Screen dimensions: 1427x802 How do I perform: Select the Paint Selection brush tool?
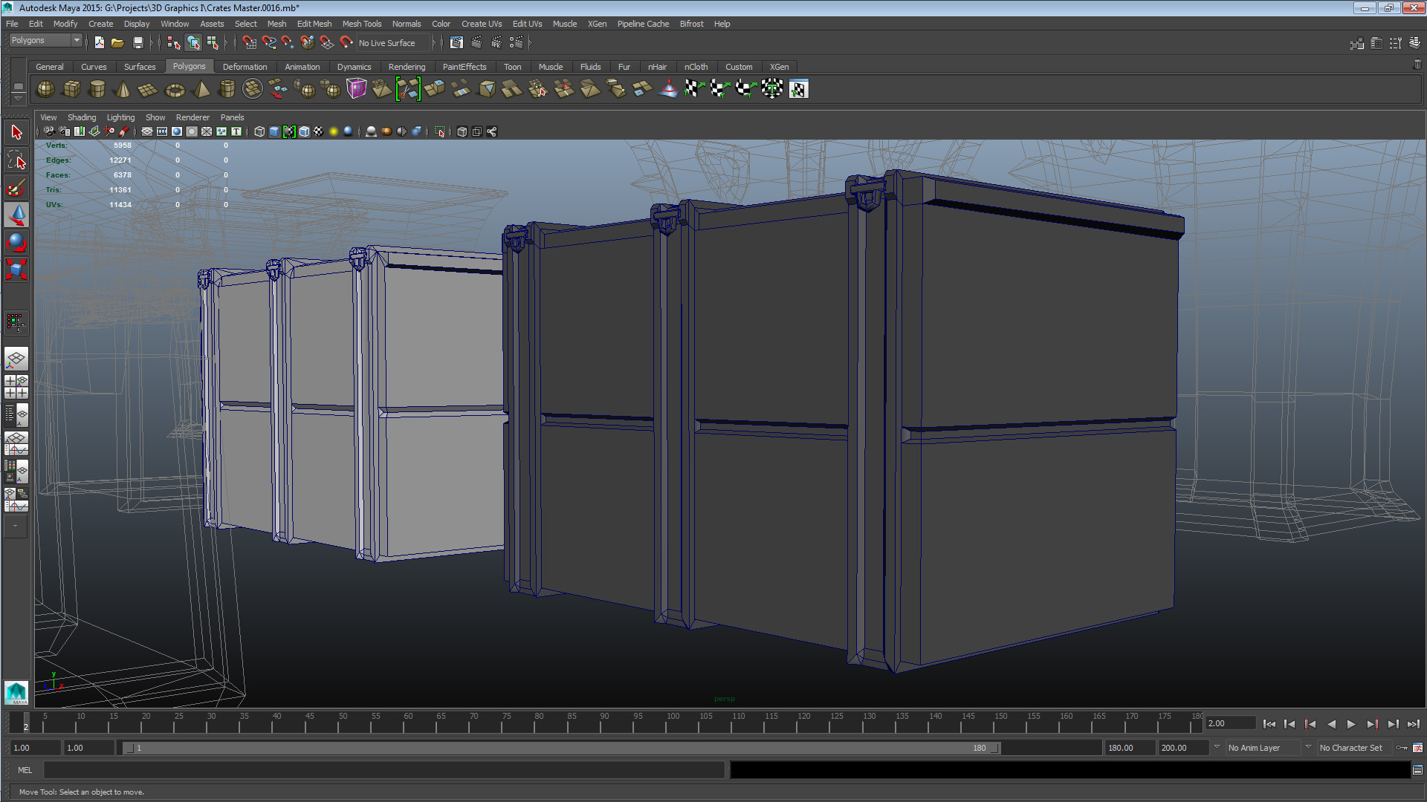[x=16, y=188]
